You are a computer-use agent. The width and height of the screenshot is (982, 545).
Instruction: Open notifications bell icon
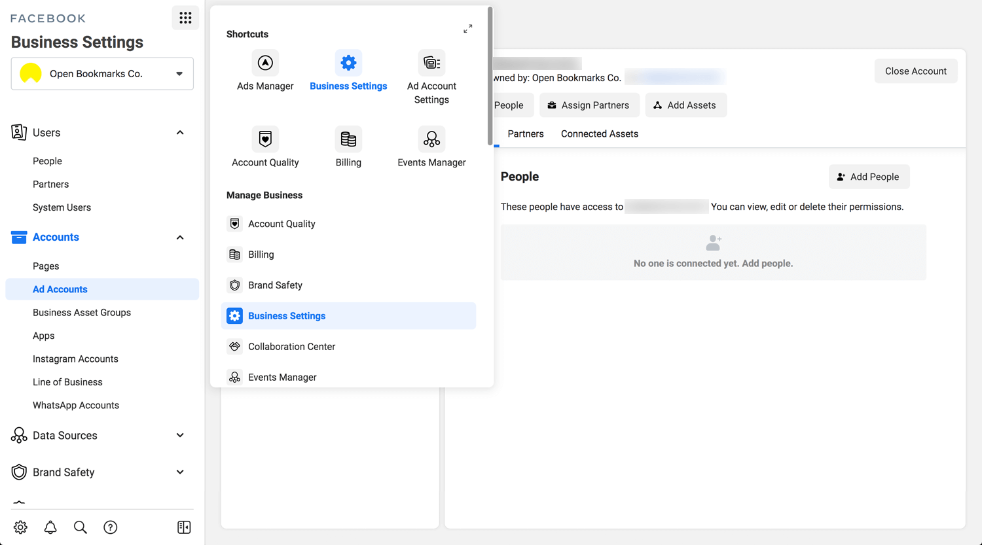pyautogui.click(x=50, y=527)
